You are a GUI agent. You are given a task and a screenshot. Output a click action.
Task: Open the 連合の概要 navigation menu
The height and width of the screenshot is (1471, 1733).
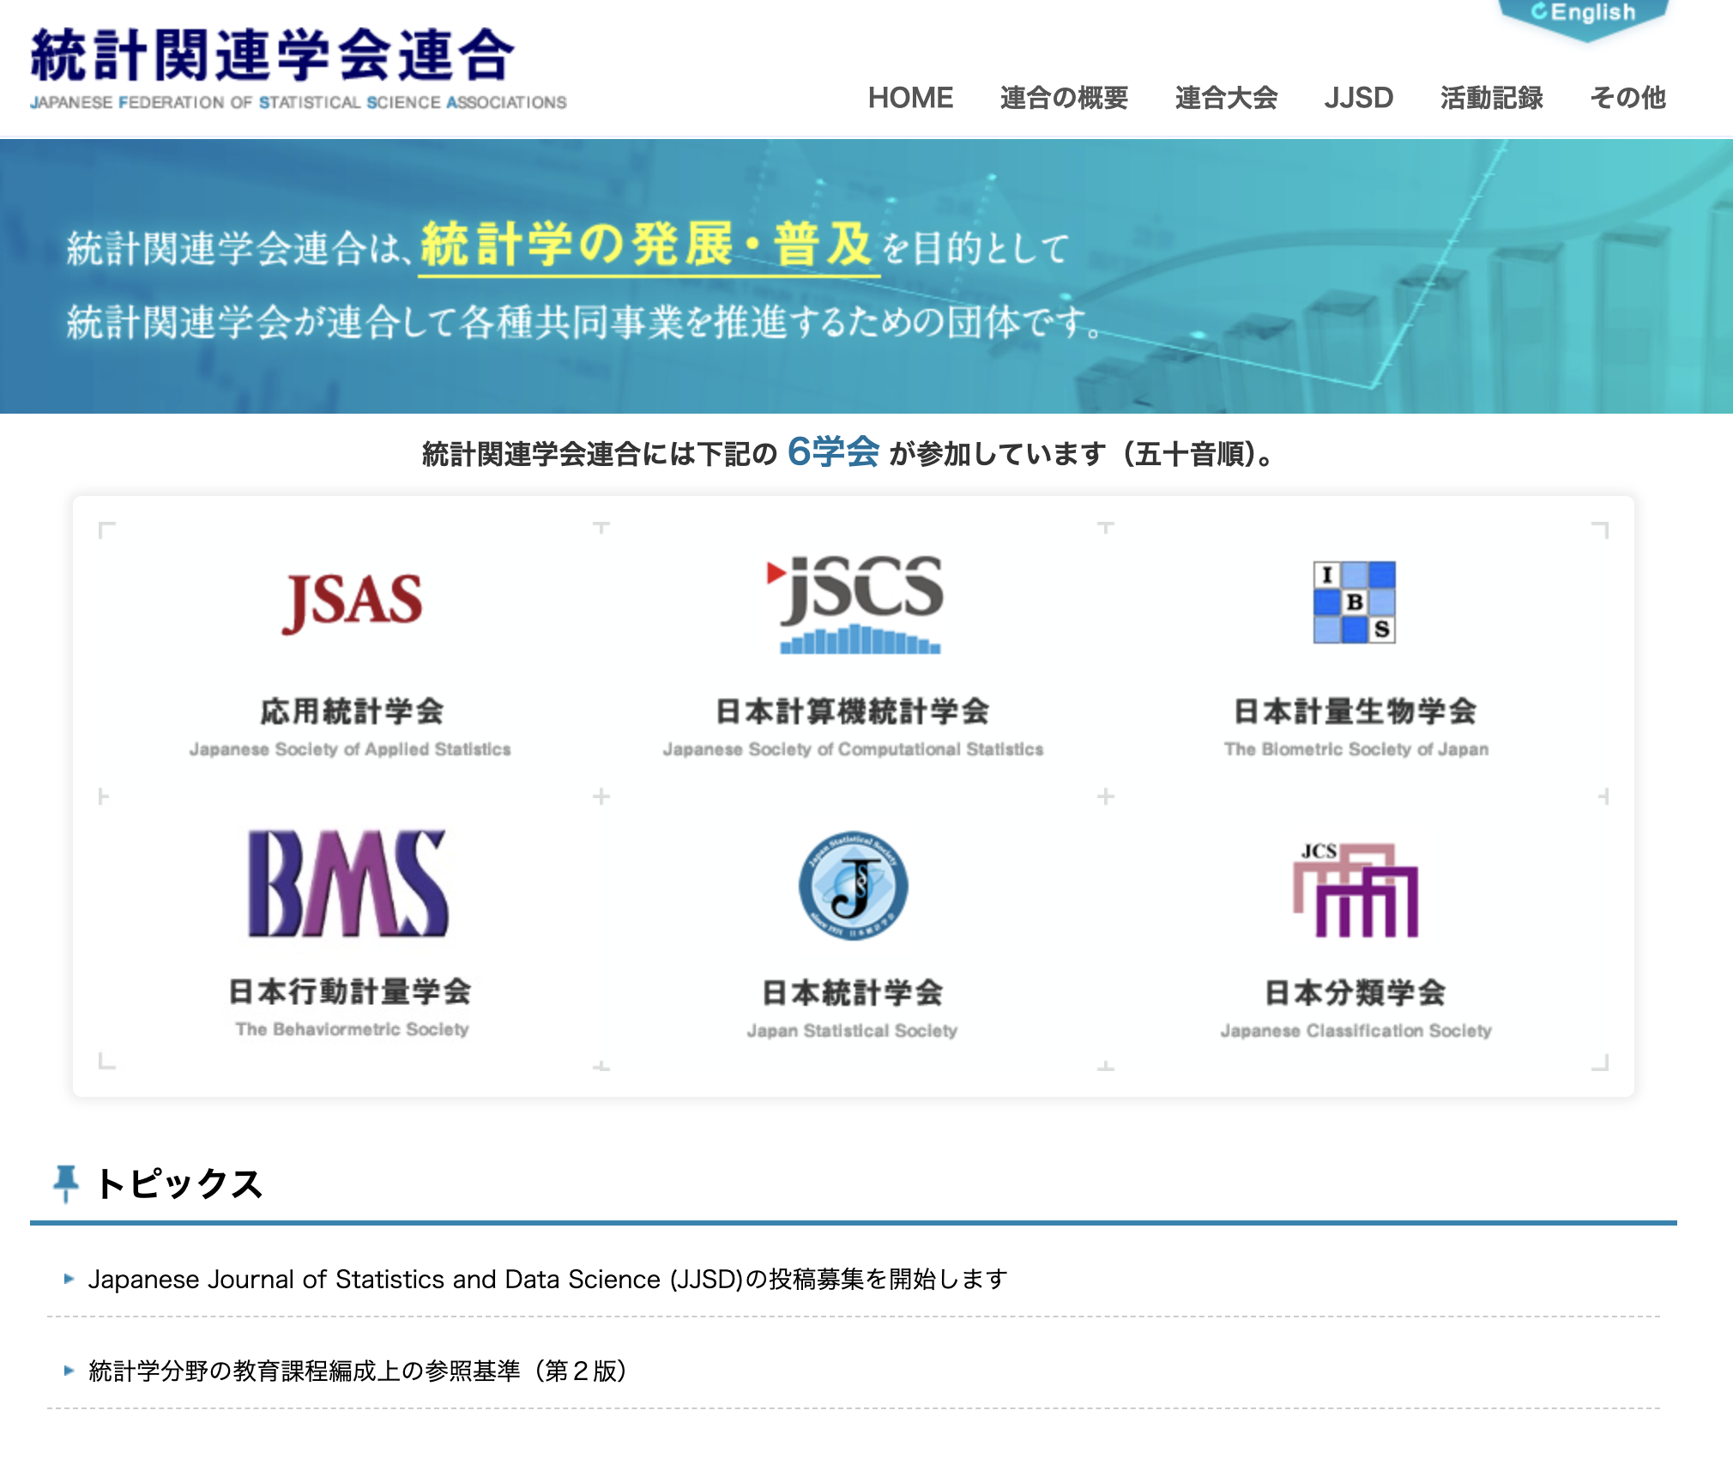point(1064,99)
